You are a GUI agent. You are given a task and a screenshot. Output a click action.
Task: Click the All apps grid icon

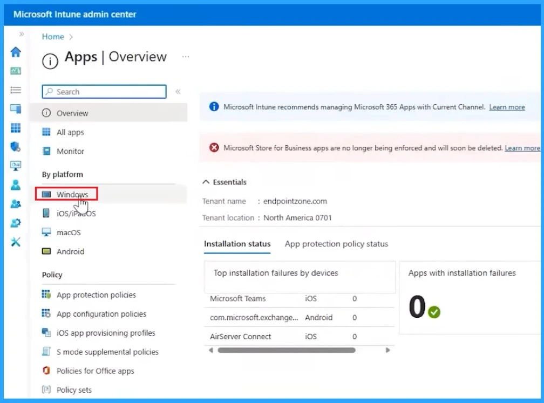coord(46,132)
